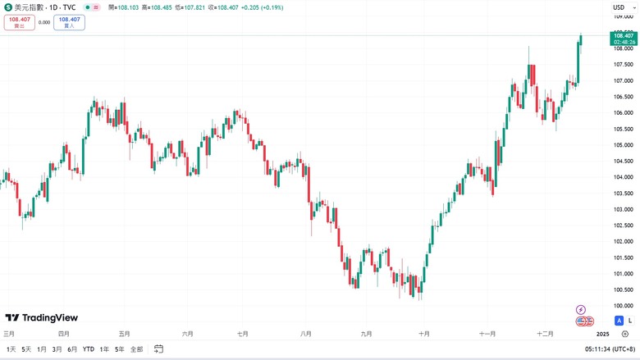This screenshot has height=360, width=640.
Task: Select the YTD time range
Action: tap(89, 349)
